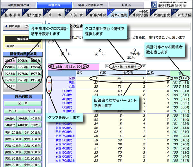Show time series for 女性
Screen dimensions: 193x167
32,111
